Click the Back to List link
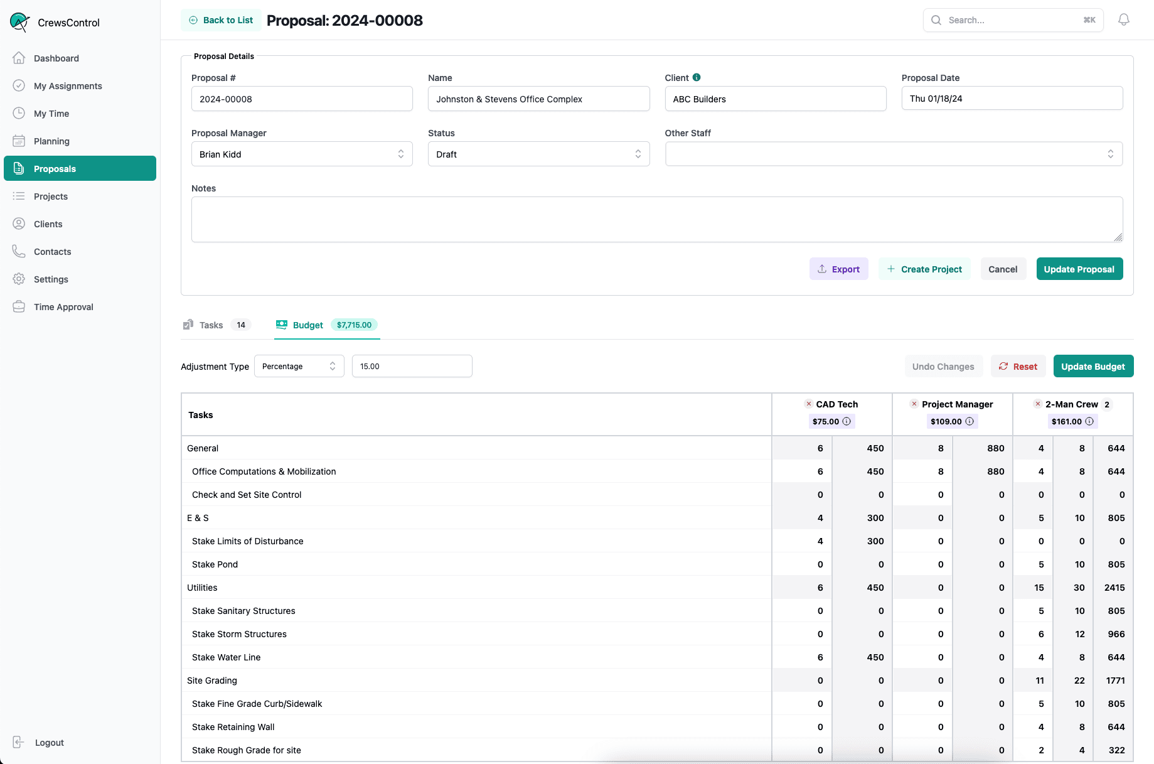This screenshot has width=1154, height=764. 221,20
